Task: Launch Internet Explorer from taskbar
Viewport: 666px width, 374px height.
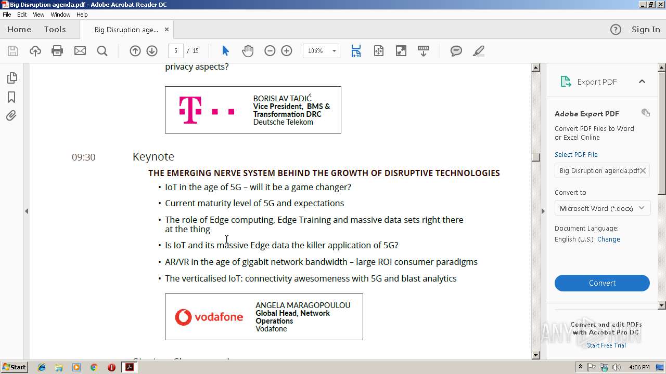Action: pos(42,367)
